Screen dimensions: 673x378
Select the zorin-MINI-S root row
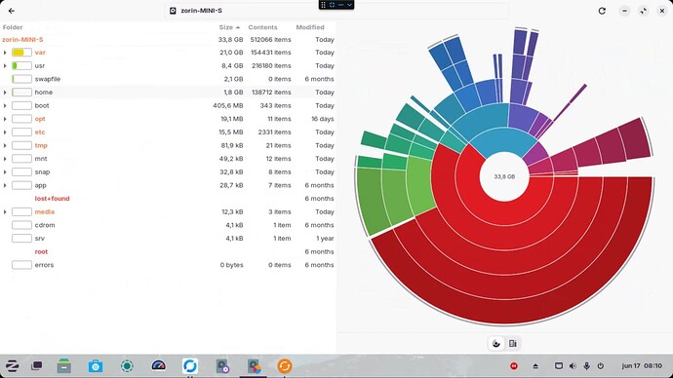tap(168, 39)
